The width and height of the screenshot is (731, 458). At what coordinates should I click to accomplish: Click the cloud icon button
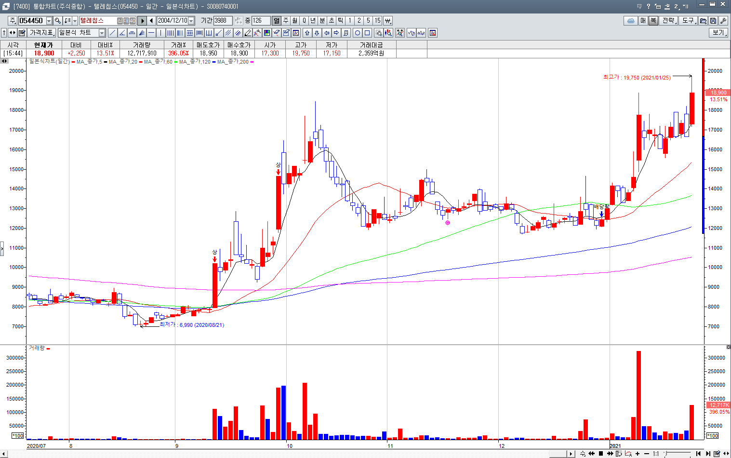pos(631,21)
